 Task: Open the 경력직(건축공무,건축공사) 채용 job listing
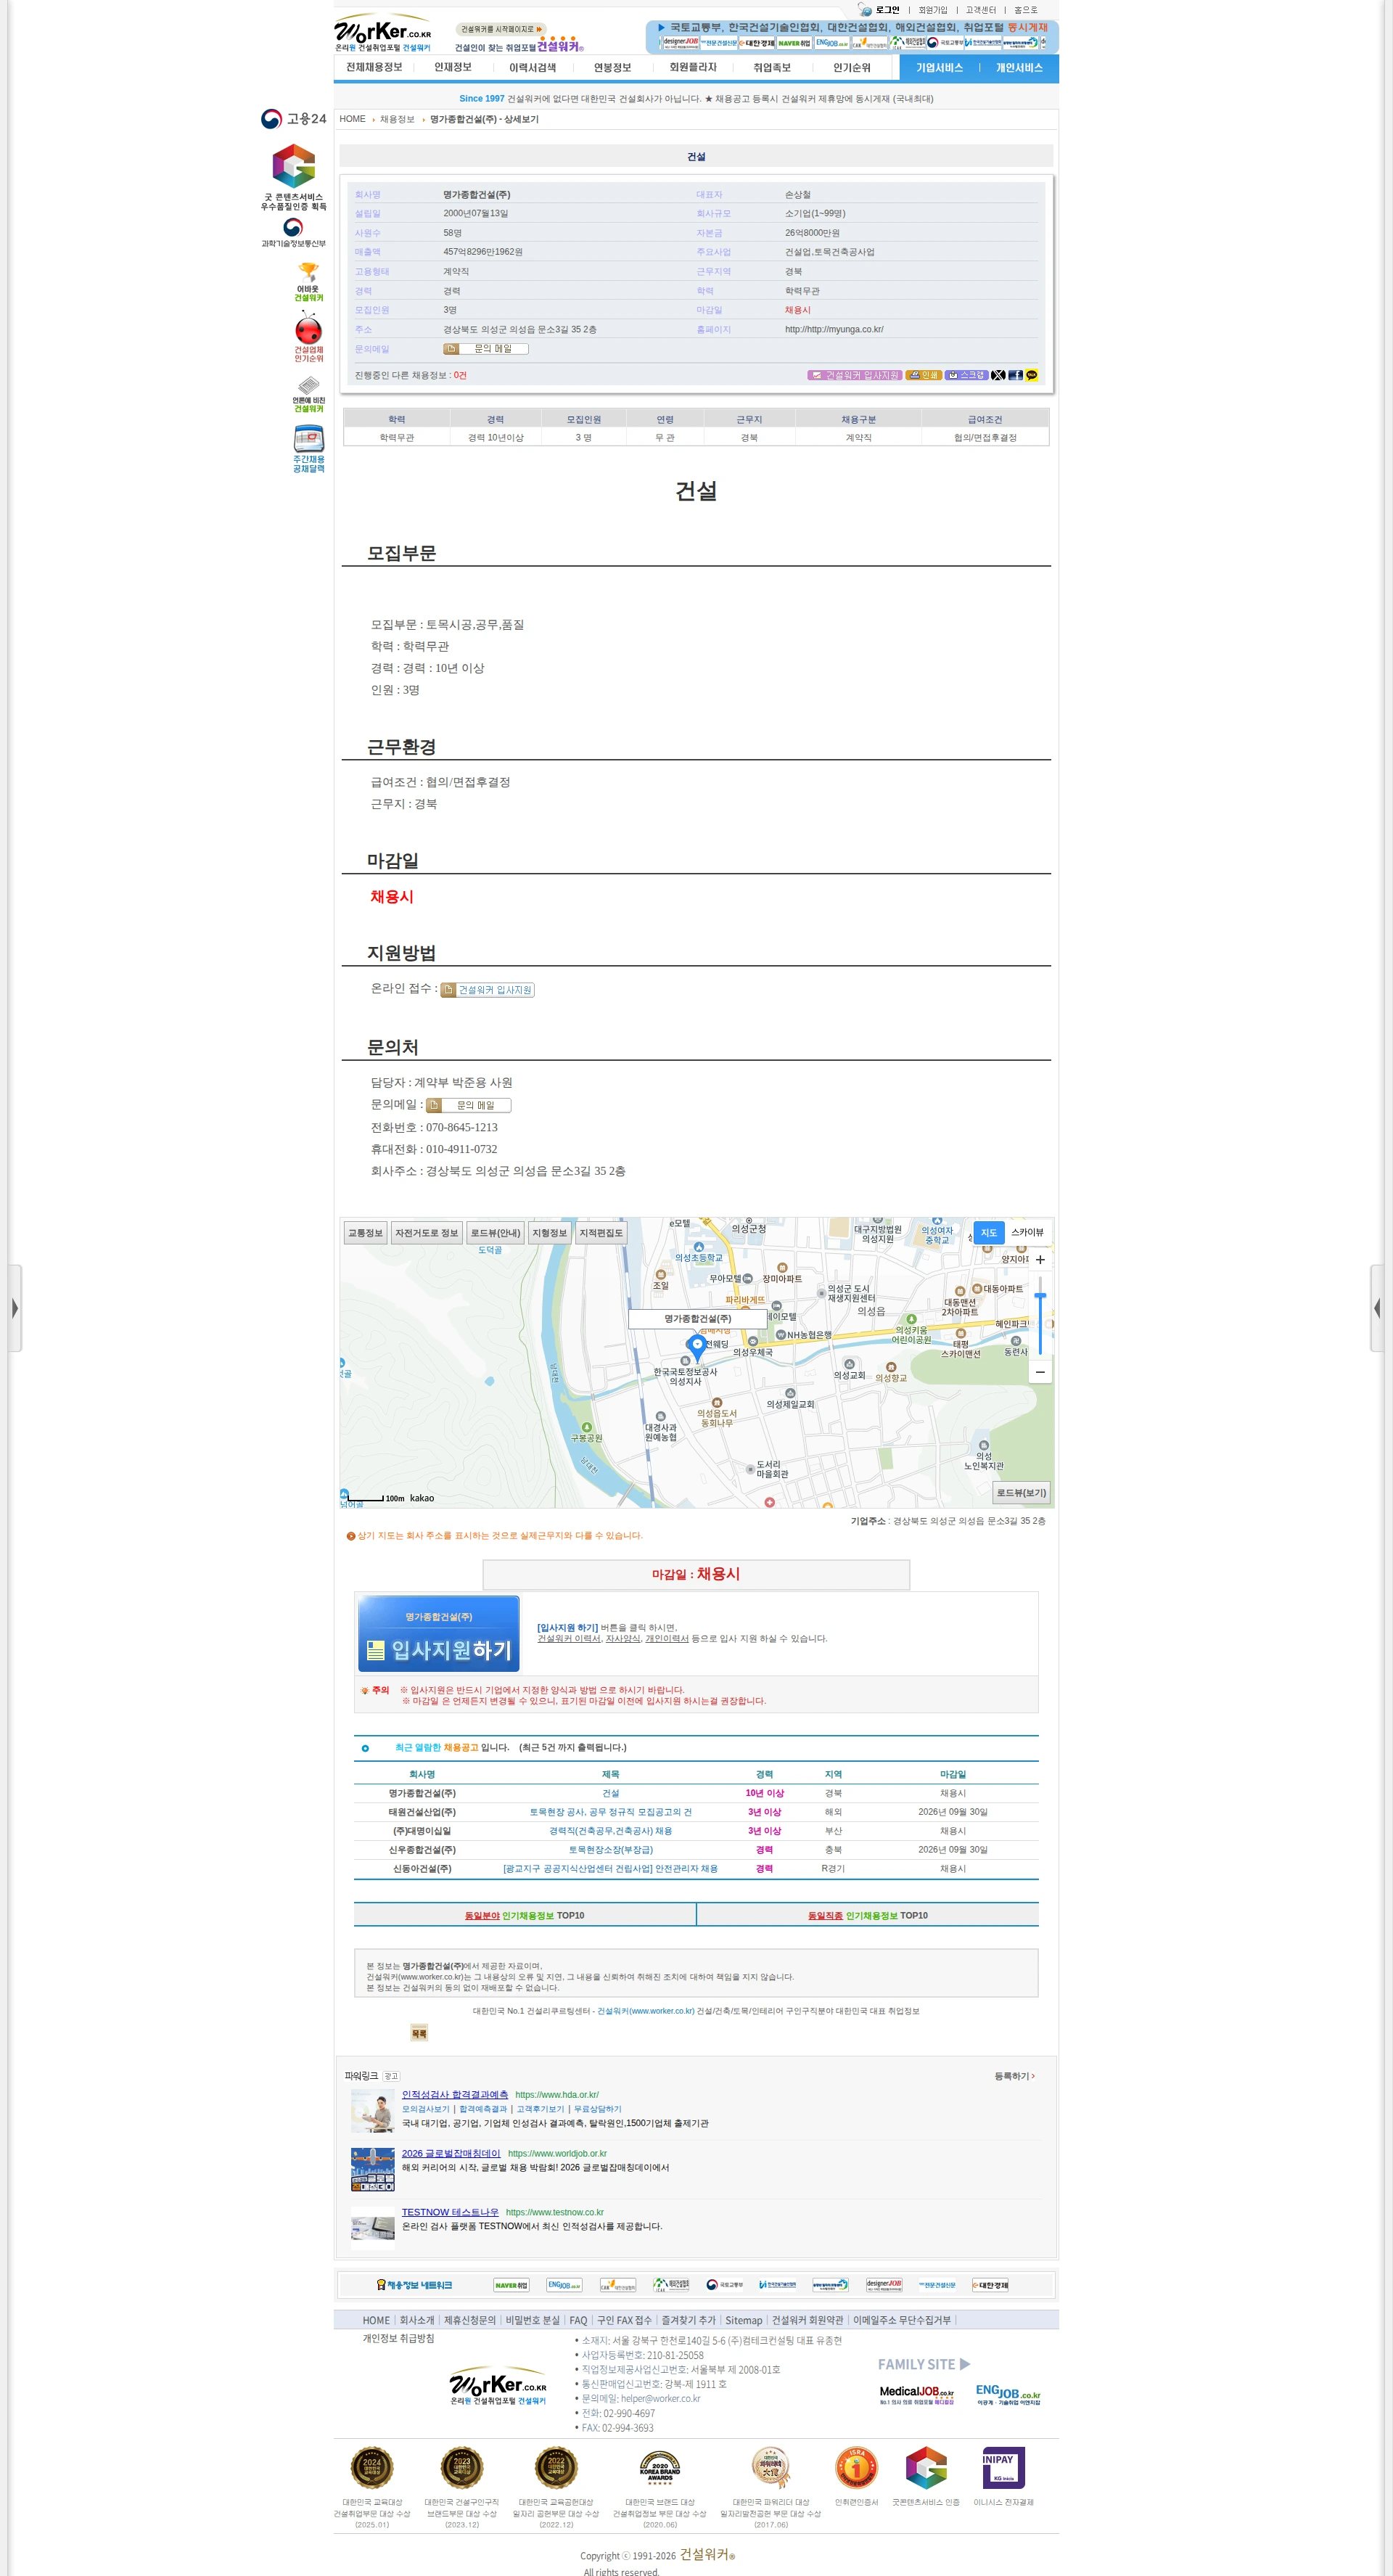(610, 1831)
